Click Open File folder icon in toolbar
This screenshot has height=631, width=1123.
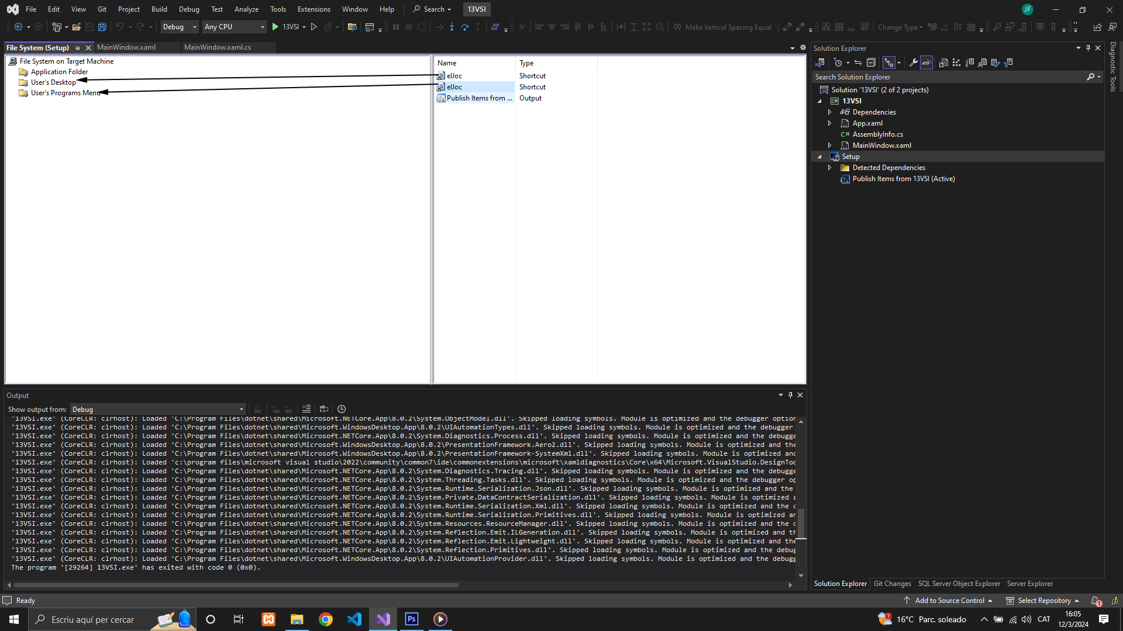(76, 27)
